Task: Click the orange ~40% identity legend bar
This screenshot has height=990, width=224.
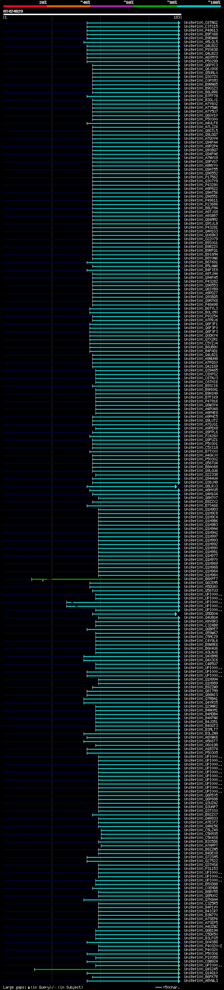Action: pos(69,6)
